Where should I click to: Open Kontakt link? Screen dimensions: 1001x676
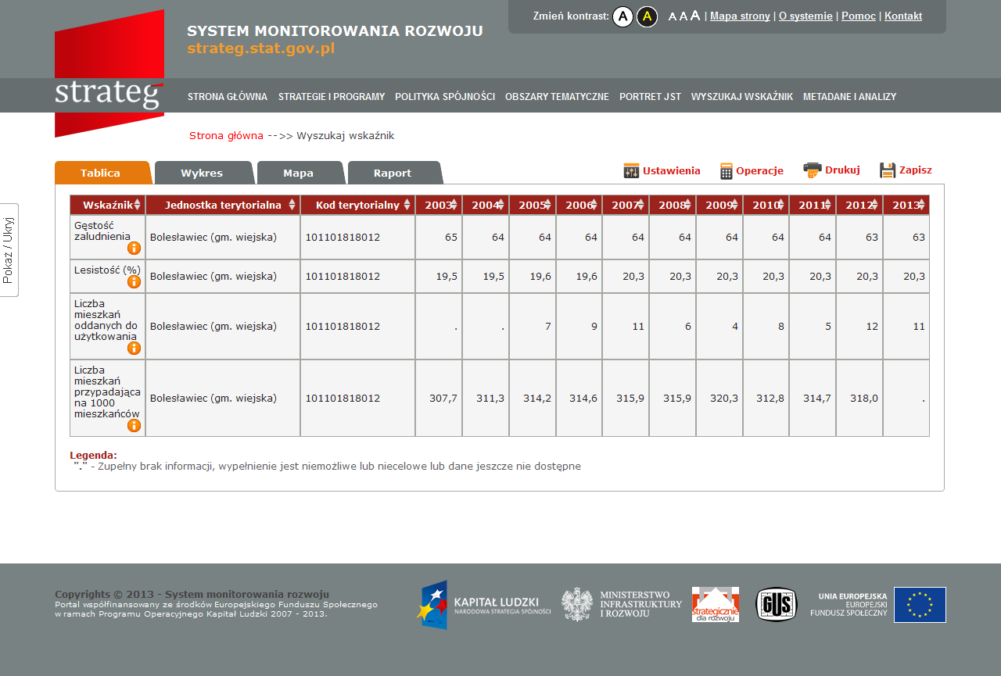tap(903, 16)
